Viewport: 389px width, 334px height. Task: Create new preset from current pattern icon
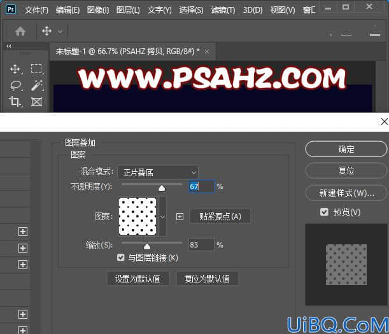click(x=180, y=216)
